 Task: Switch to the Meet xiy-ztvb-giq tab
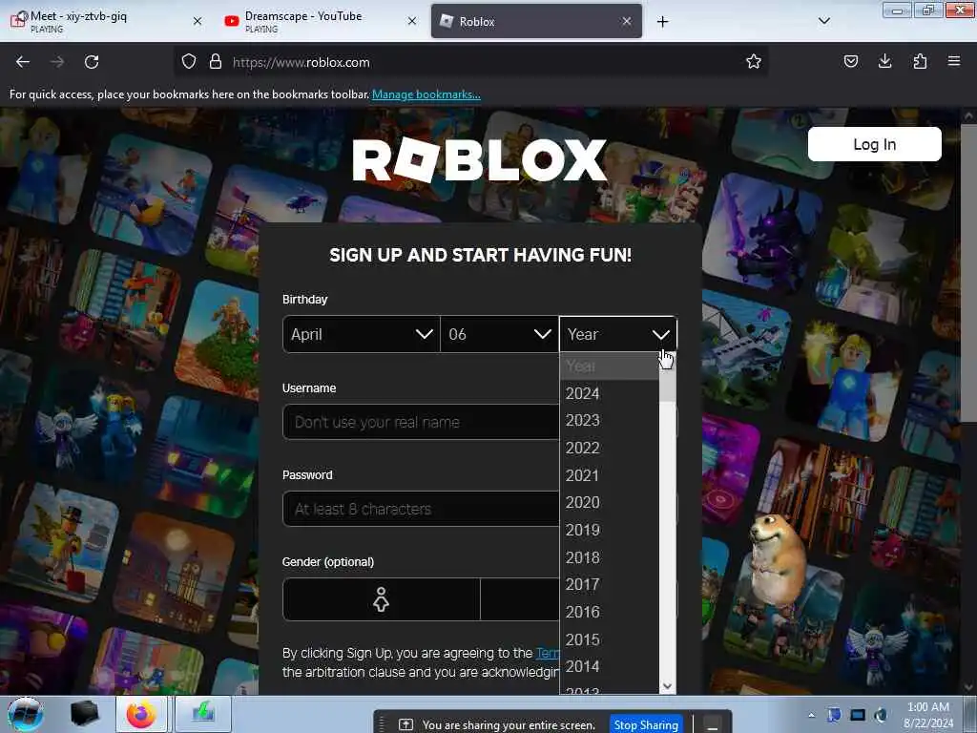106,21
